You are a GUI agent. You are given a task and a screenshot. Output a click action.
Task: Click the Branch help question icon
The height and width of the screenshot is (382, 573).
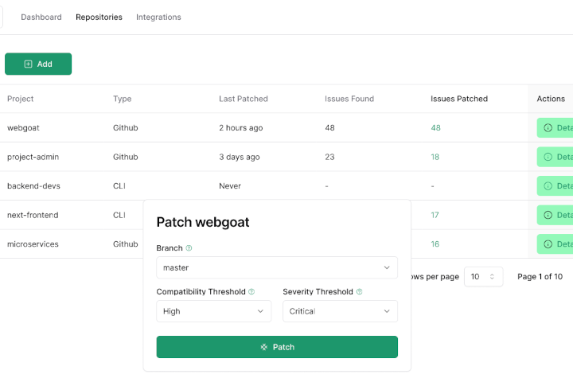tap(189, 248)
